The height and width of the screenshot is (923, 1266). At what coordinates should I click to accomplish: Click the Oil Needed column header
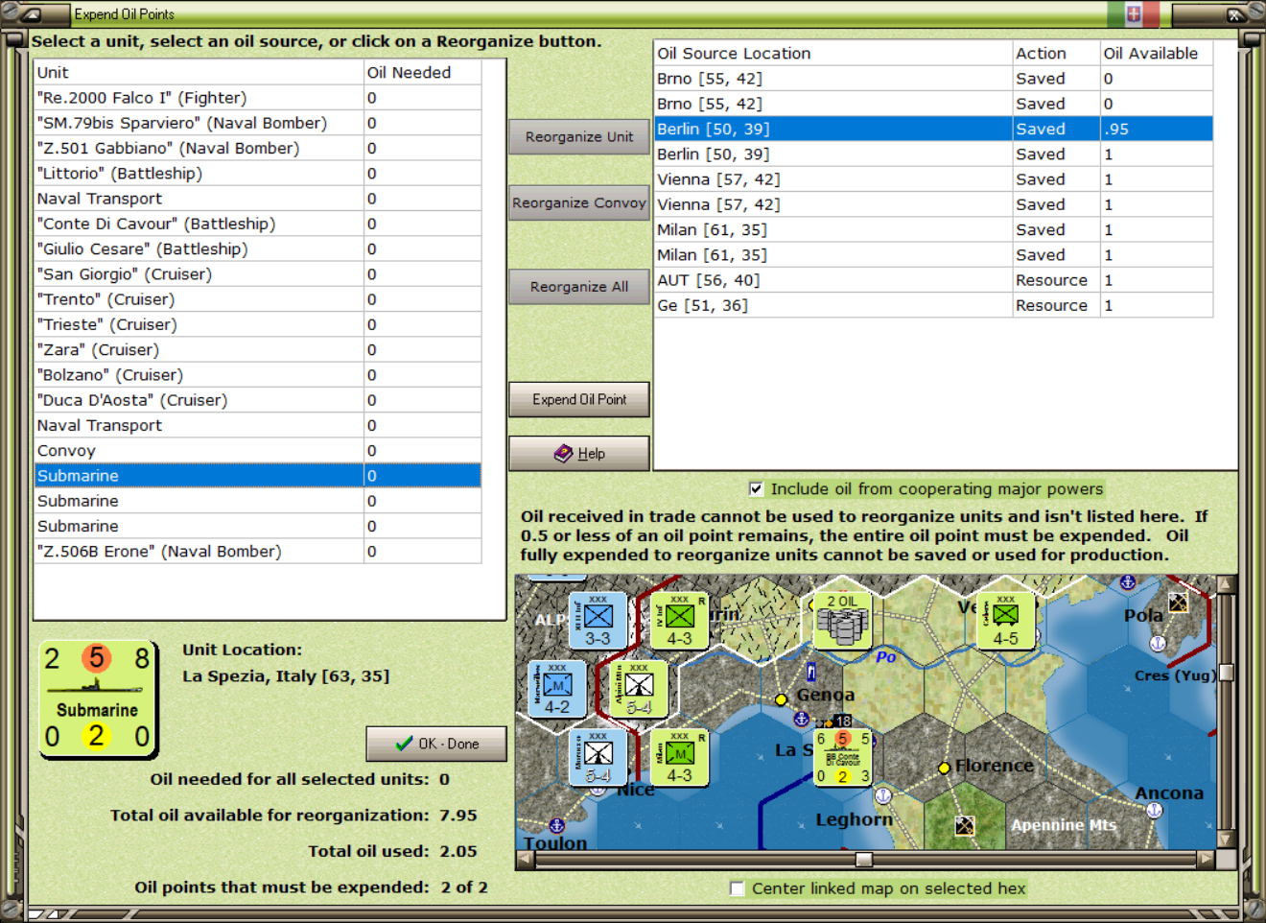(x=423, y=73)
